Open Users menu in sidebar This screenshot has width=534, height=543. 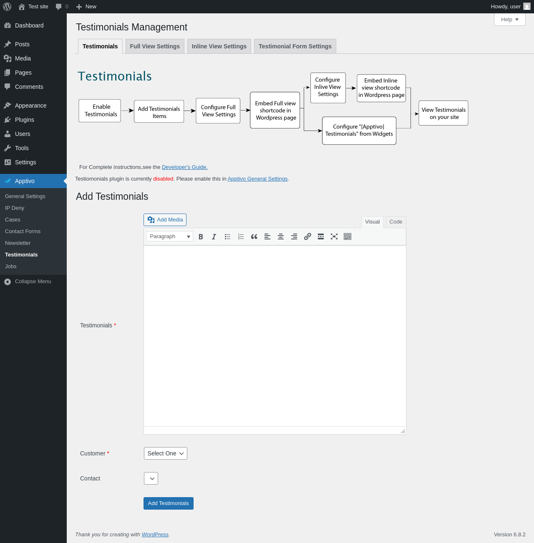[x=33, y=134]
